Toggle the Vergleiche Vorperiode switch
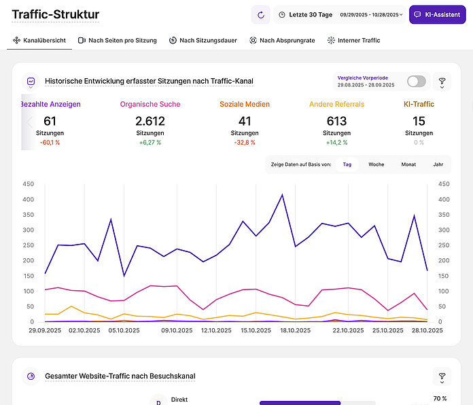This screenshot has width=473, height=405. 416,82
